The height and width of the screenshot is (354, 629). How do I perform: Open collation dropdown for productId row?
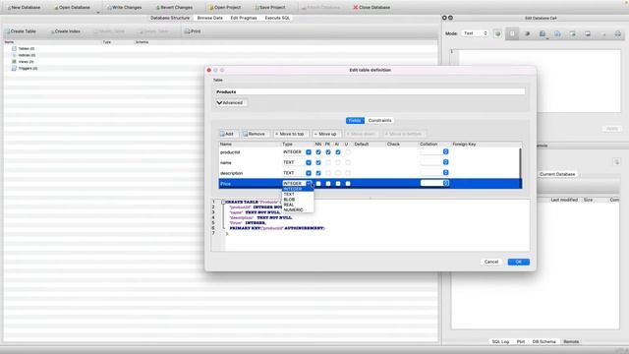pos(445,151)
